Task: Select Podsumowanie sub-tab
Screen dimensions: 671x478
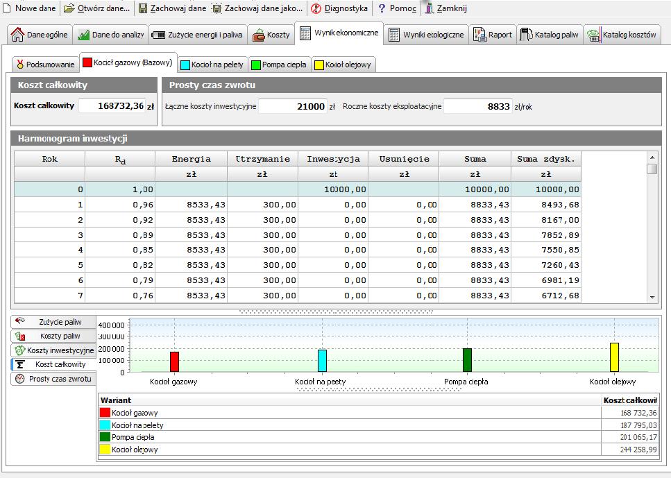Action: [45, 65]
